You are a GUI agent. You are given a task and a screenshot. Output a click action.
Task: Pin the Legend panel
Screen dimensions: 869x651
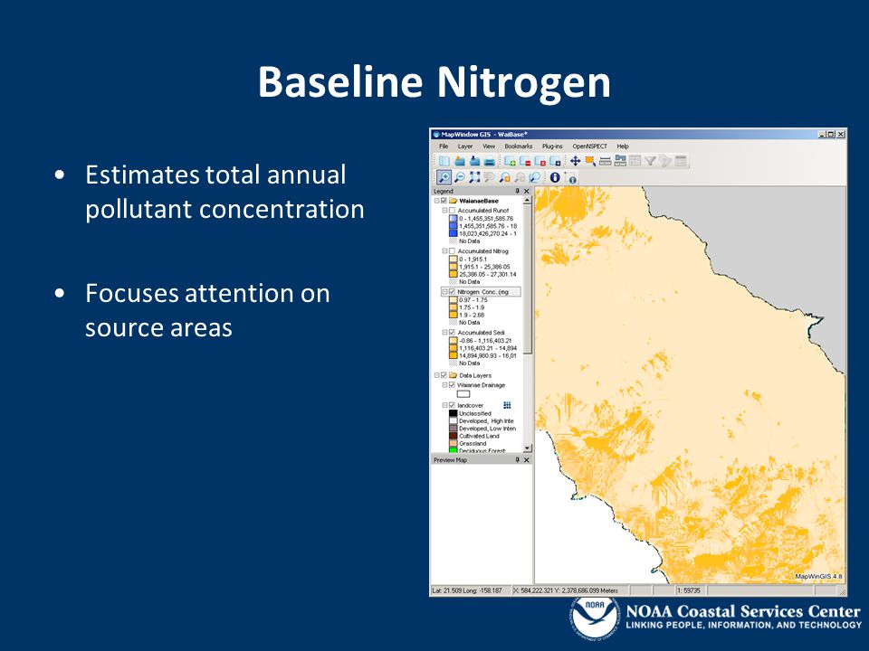(x=517, y=191)
